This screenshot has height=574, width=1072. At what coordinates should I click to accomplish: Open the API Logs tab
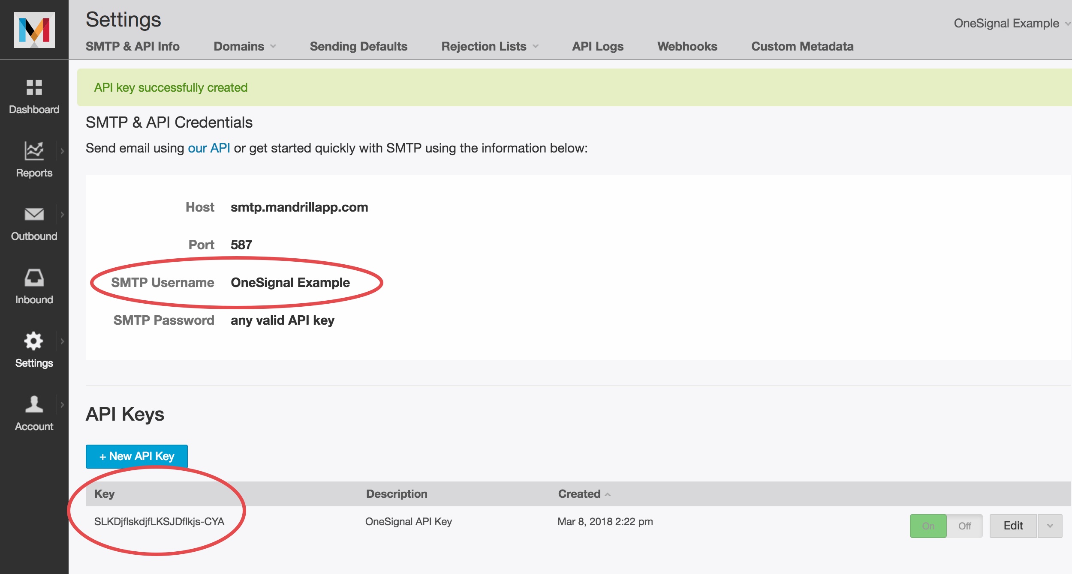pos(597,46)
